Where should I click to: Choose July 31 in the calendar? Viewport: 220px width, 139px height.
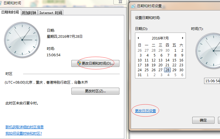(140, 75)
